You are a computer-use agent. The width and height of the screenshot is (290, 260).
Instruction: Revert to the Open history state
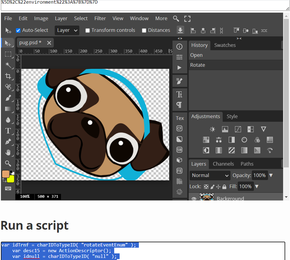[196, 55]
